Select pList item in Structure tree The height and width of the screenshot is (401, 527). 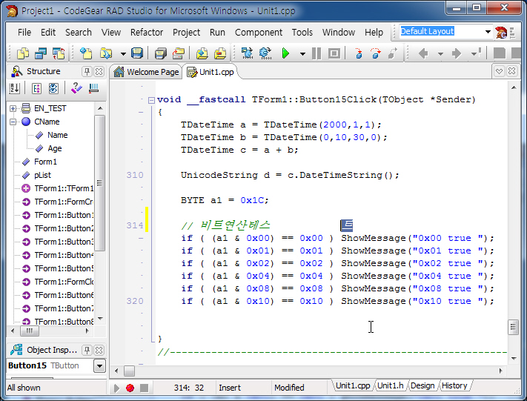coord(42,175)
